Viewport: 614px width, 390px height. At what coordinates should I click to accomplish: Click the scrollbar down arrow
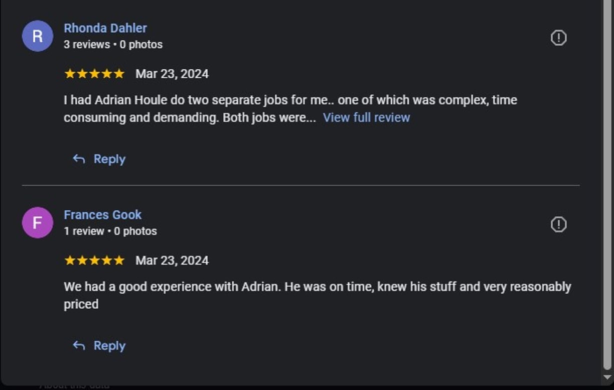(608, 377)
